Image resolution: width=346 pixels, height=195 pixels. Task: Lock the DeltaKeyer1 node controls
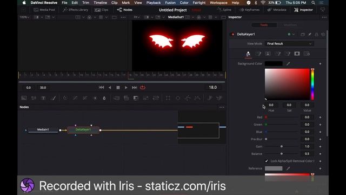[x=316, y=34]
